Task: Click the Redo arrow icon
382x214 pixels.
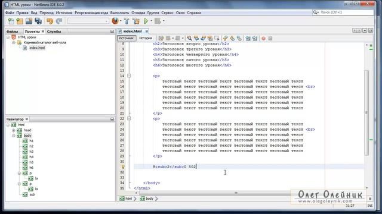Action: 59,21
